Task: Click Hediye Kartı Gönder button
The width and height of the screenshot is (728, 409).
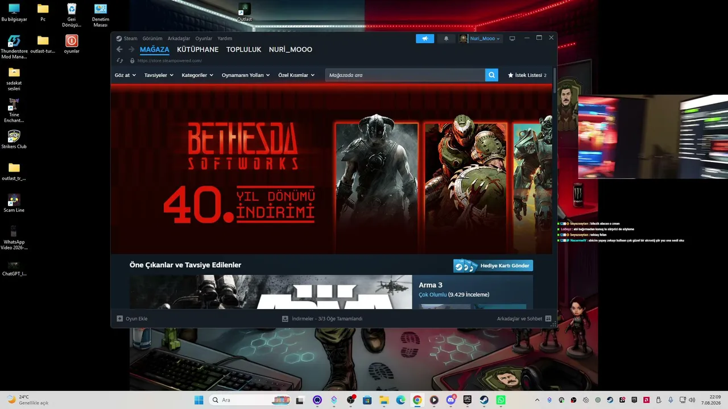Action: point(493,266)
